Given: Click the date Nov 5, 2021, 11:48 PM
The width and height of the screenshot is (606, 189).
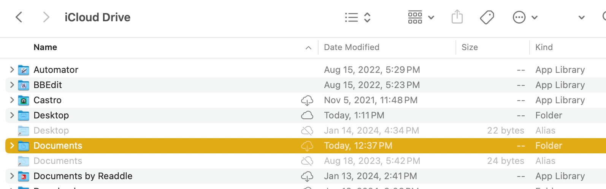Looking at the screenshot, I should point(371,100).
